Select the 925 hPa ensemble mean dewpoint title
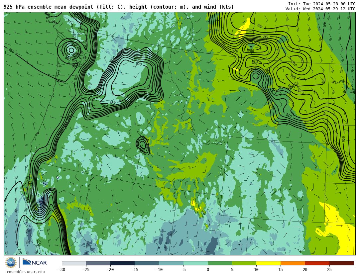This screenshot has width=359, height=276. point(119,7)
